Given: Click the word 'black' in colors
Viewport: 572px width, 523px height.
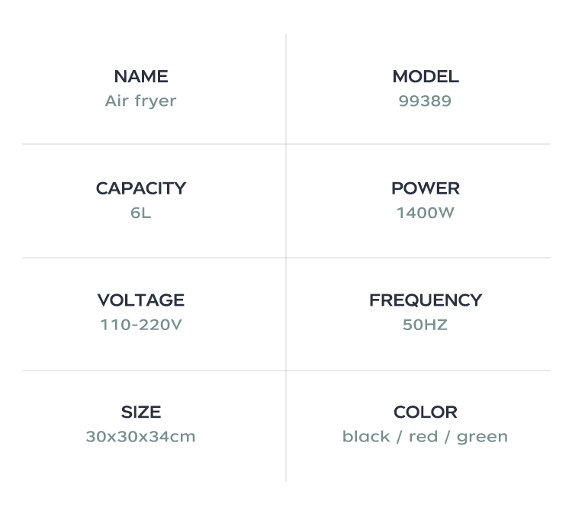Looking at the screenshot, I should (366, 437).
